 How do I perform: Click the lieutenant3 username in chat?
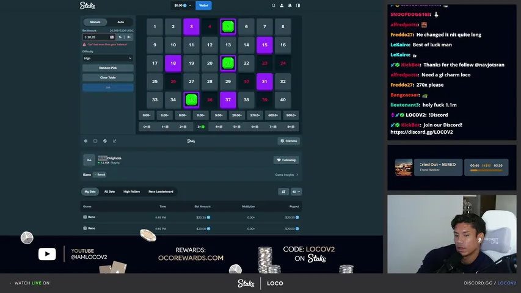pyautogui.click(x=400, y=105)
